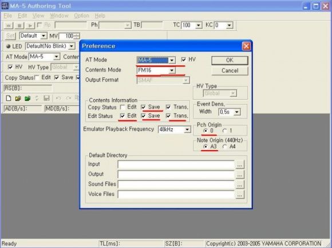Browse for Sound Files directory ... button

(x=240, y=184)
